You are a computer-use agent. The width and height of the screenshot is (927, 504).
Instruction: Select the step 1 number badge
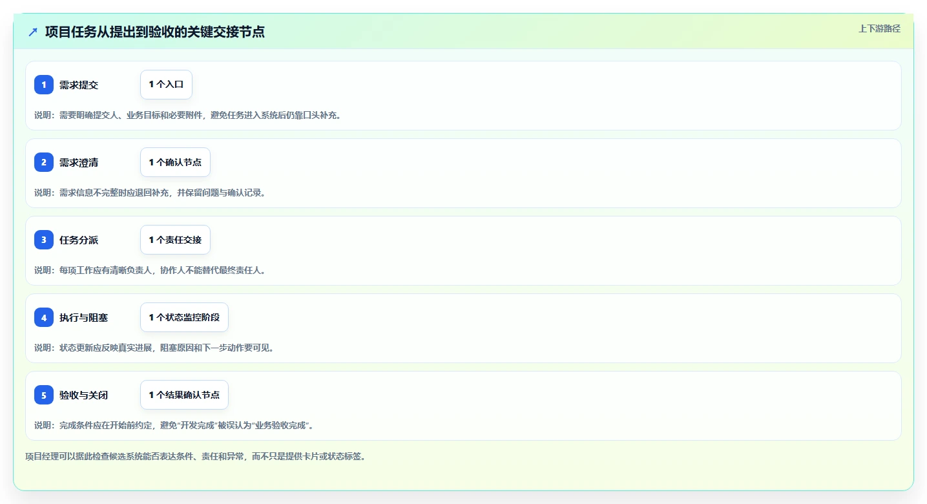(x=44, y=85)
